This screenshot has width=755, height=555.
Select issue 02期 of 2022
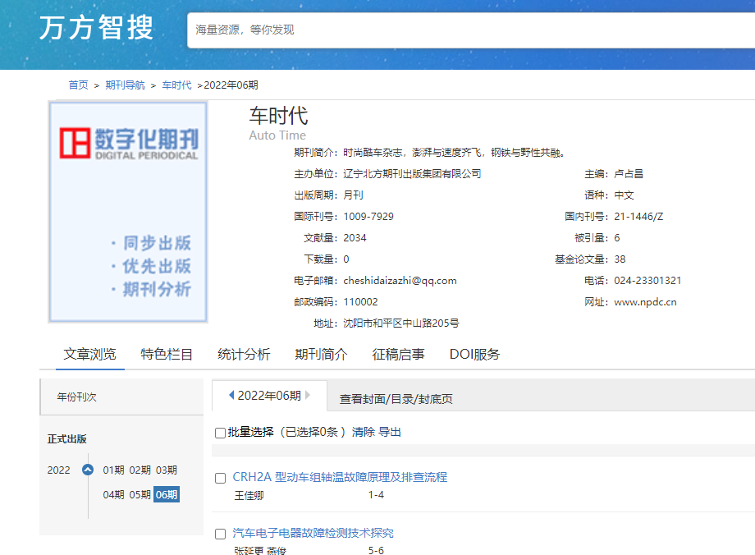pos(140,470)
